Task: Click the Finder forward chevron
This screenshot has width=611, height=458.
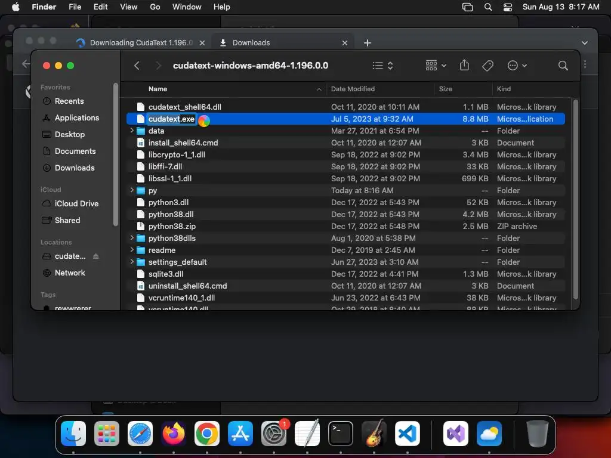Action: coord(158,66)
